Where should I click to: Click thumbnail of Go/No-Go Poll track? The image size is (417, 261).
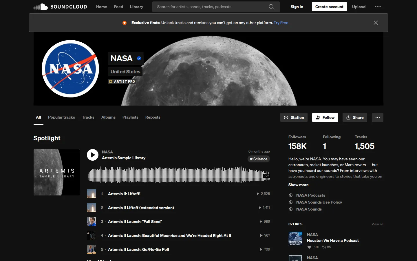92,249
